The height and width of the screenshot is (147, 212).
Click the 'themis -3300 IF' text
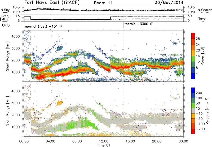139,24
